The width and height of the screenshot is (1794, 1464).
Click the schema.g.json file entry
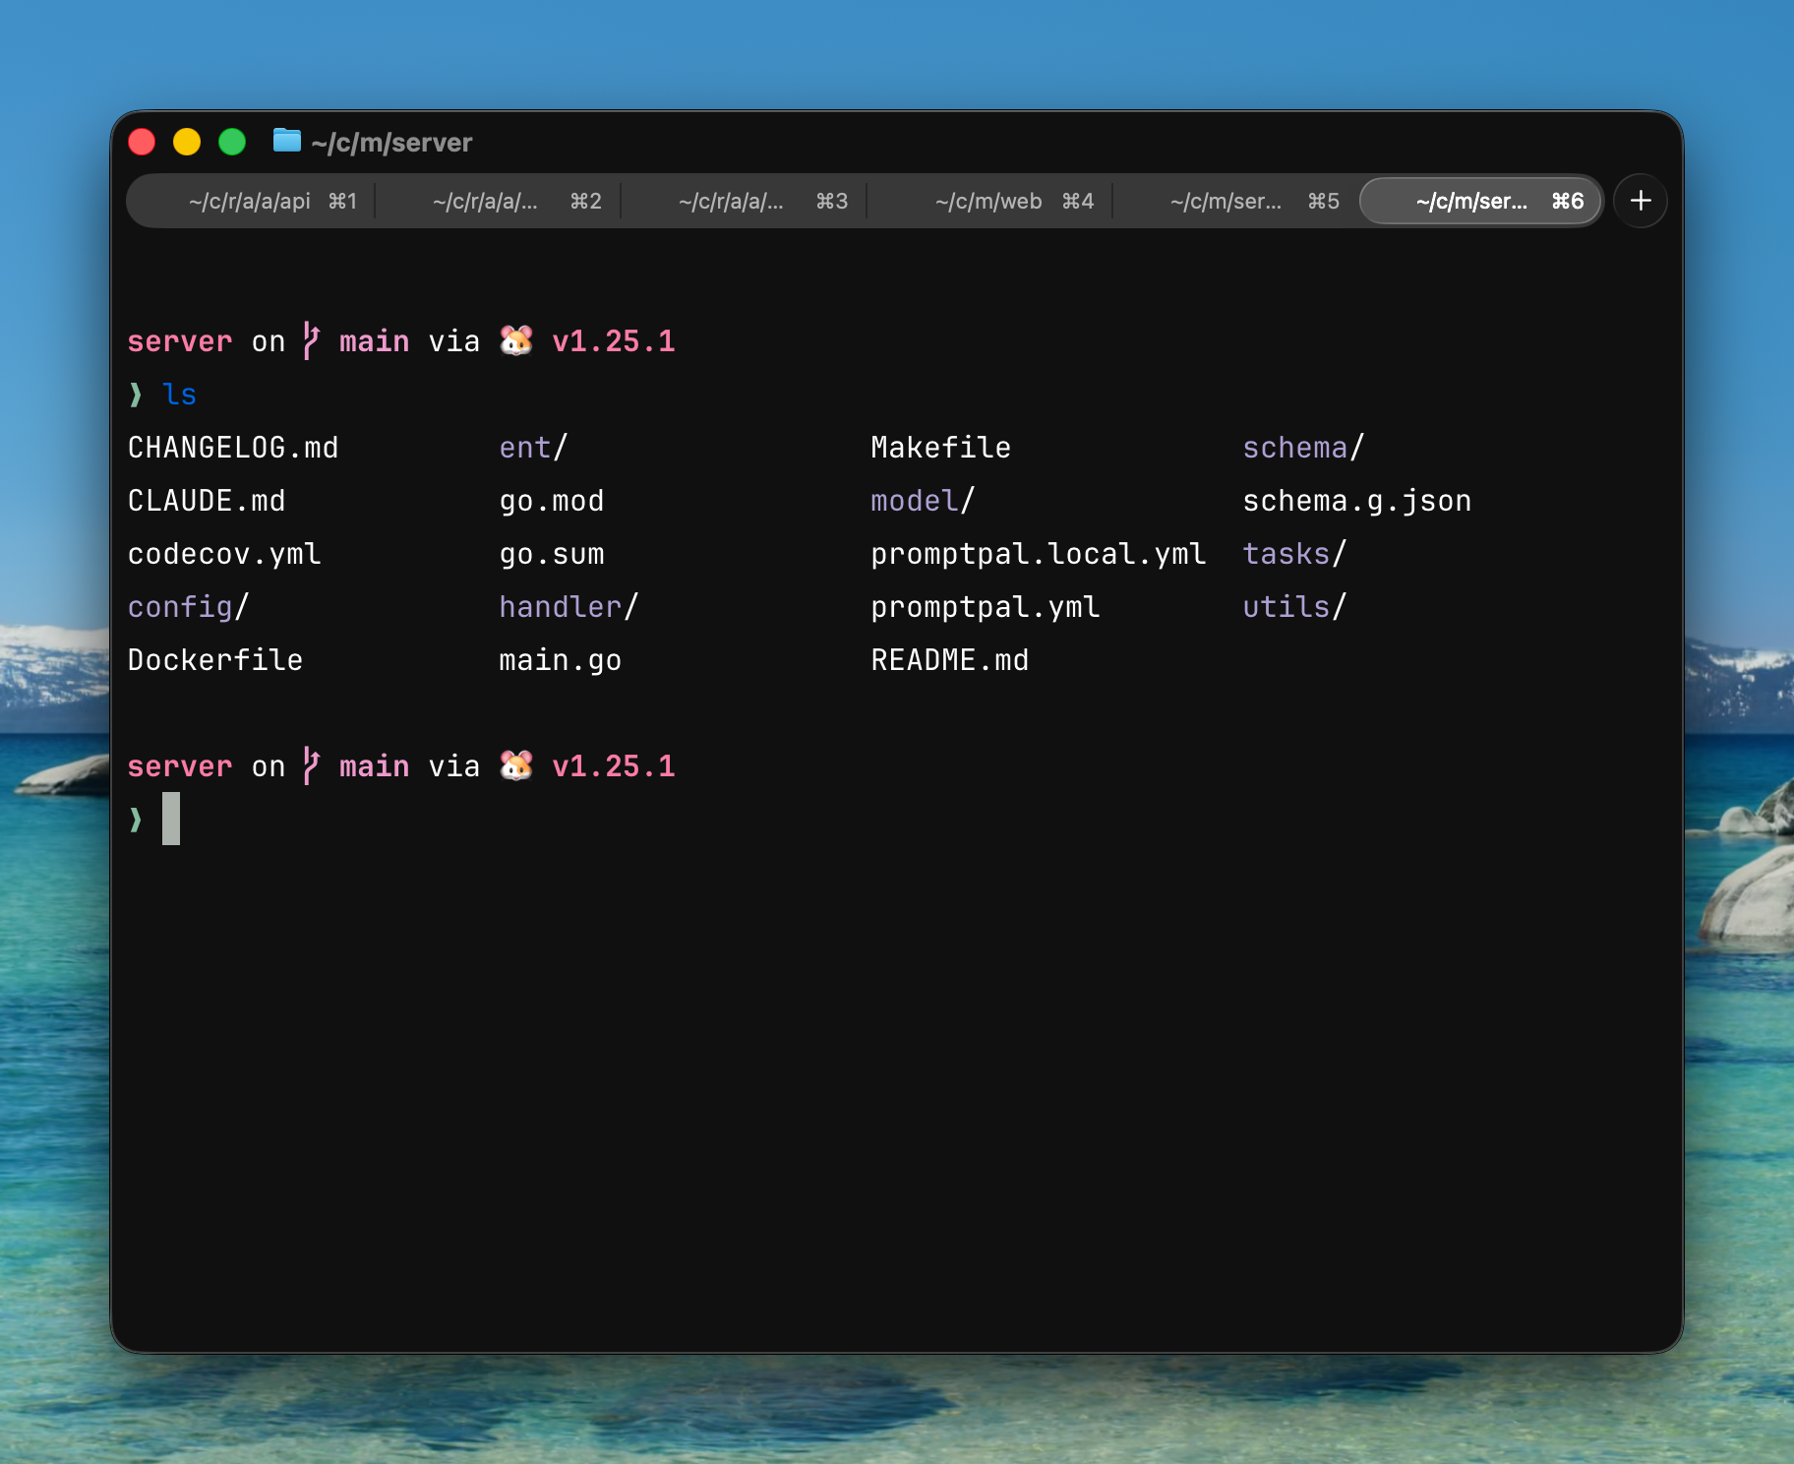pos(1356,501)
